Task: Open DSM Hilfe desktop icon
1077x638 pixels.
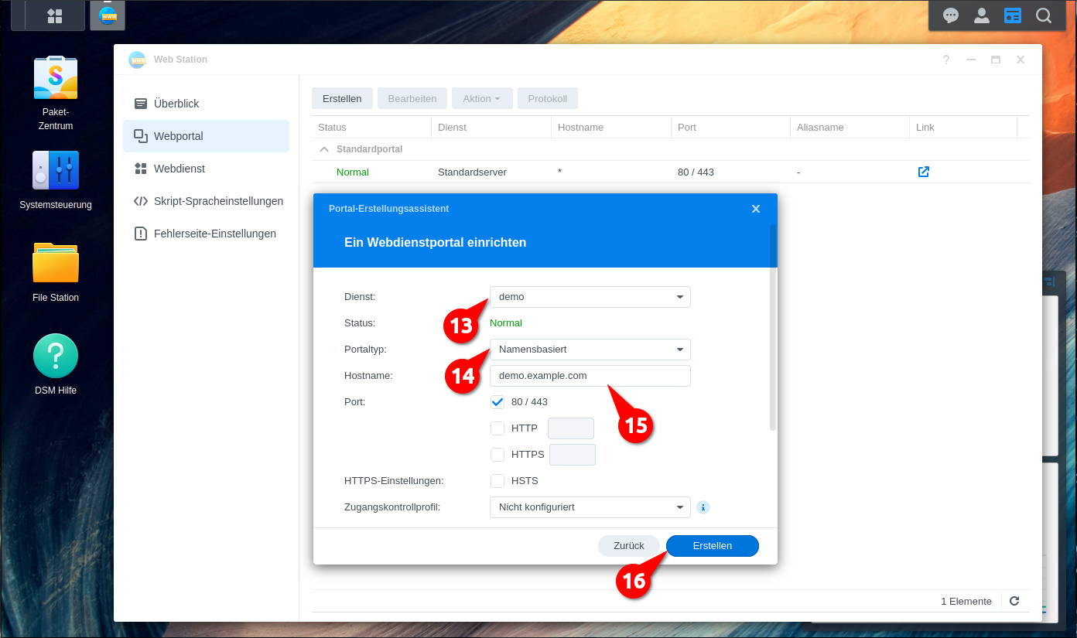Action: pos(56,356)
